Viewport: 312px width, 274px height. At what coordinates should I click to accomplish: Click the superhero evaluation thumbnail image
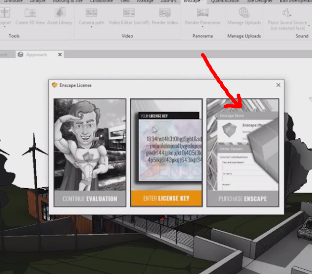pyautogui.click(x=90, y=145)
